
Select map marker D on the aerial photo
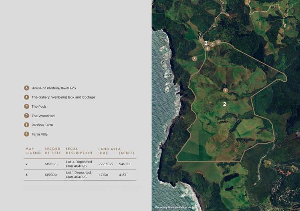point(219,42)
